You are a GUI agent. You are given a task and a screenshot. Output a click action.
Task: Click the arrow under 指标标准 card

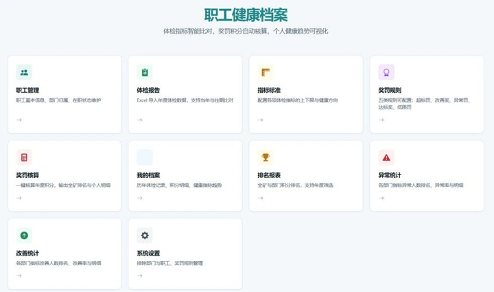tap(261, 120)
